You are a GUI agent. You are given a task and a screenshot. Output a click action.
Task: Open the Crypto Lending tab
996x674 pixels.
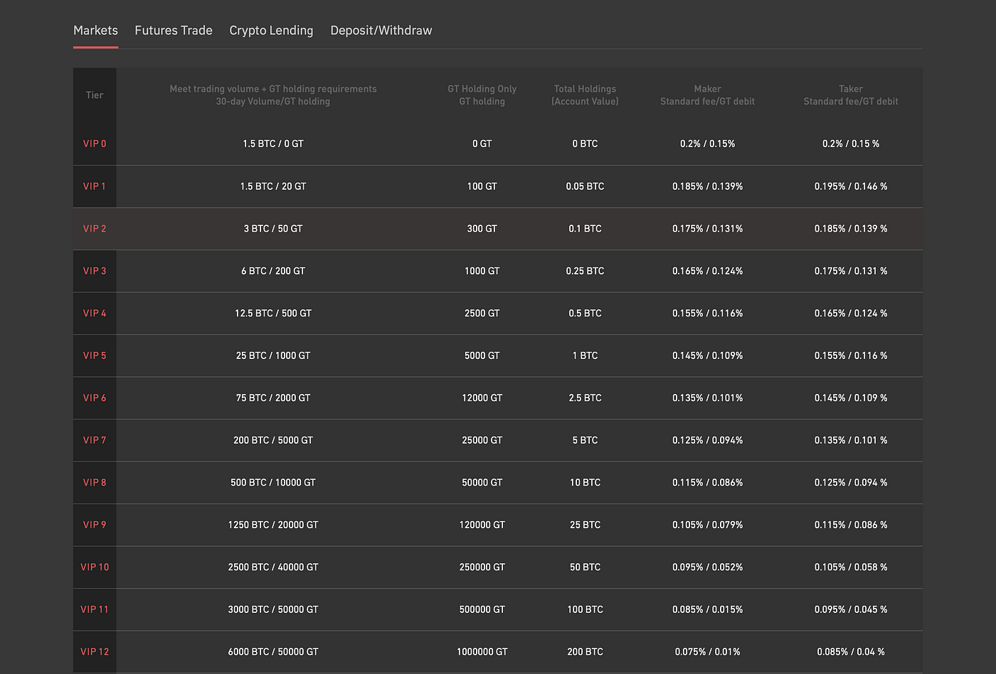click(271, 31)
